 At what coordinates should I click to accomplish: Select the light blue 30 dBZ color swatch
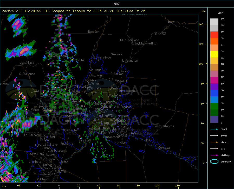pos(214,100)
